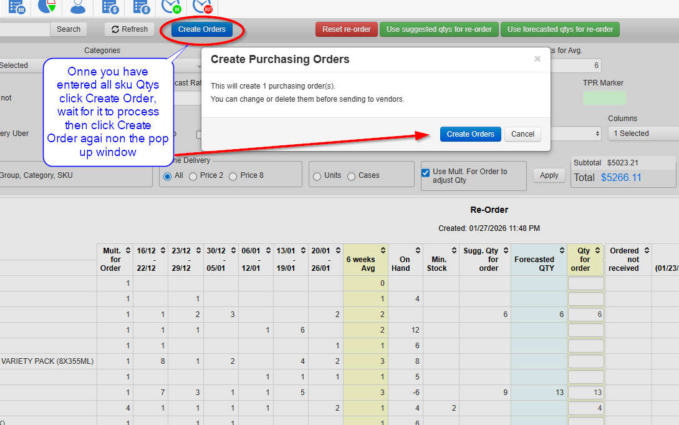Click Cancel in Create Purchasing Orders dialog
679x425 pixels.
pos(522,134)
